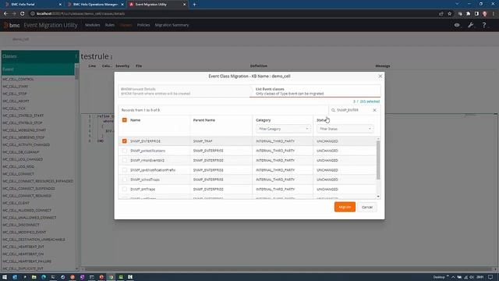Open the Migration Summary menu
This screenshot has height=281, width=499.
coord(172,25)
